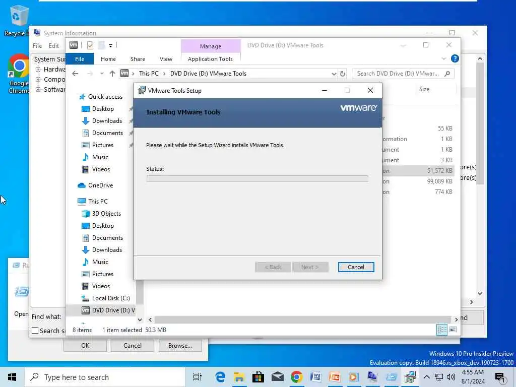Open 3D Objects folder
Viewport: 516px width, 387px height.
(x=106, y=214)
